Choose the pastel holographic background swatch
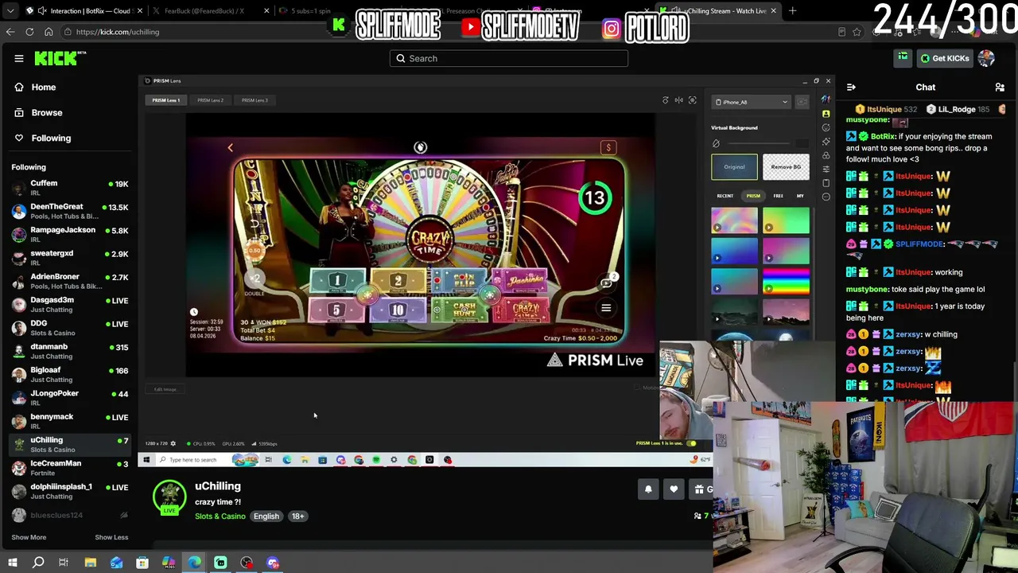 (x=734, y=220)
